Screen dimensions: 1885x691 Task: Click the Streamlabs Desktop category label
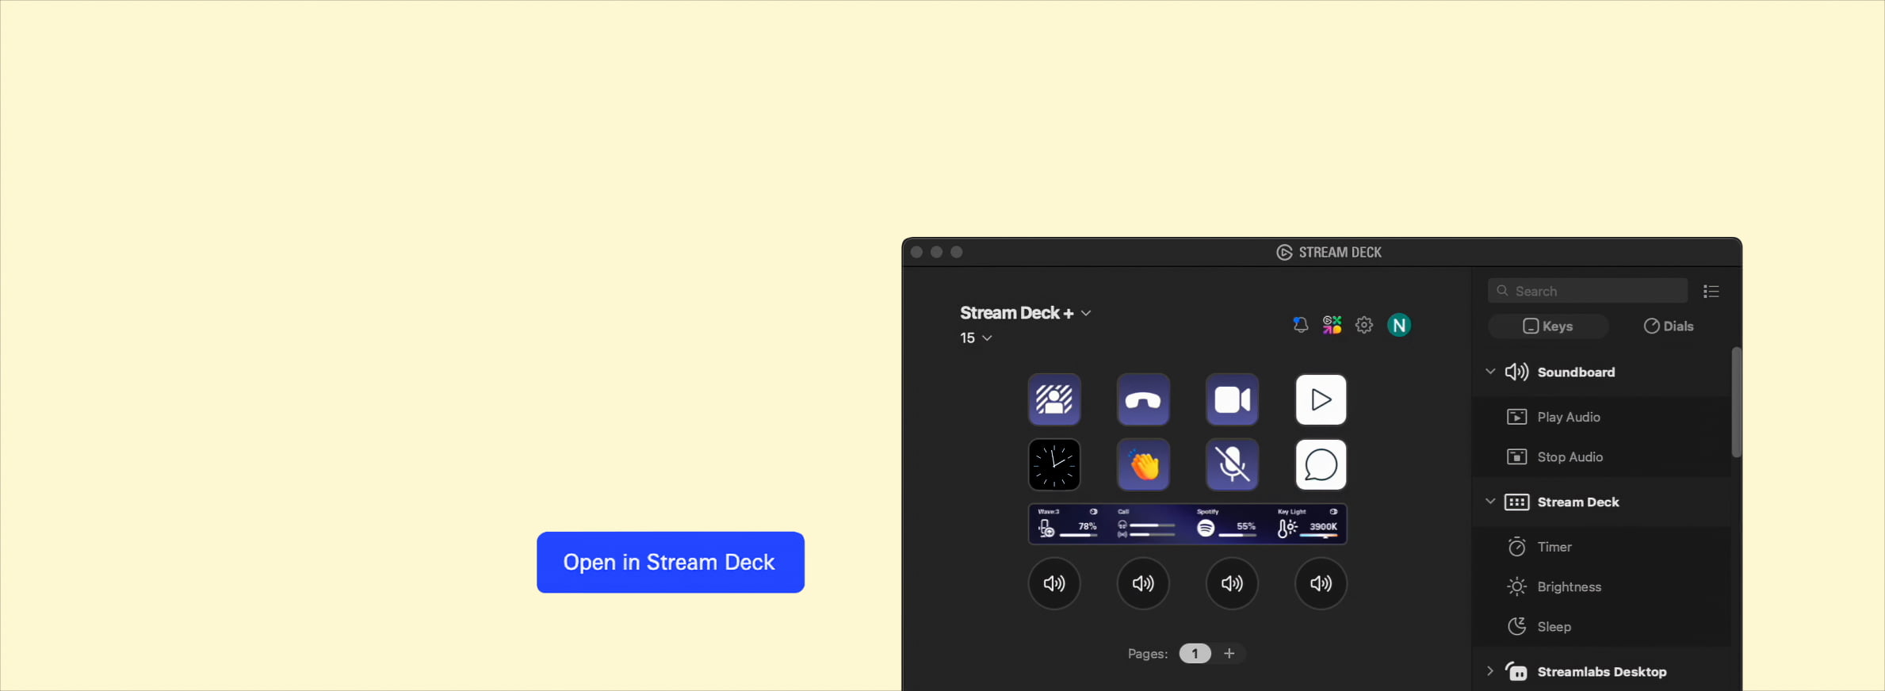pos(1601,671)
